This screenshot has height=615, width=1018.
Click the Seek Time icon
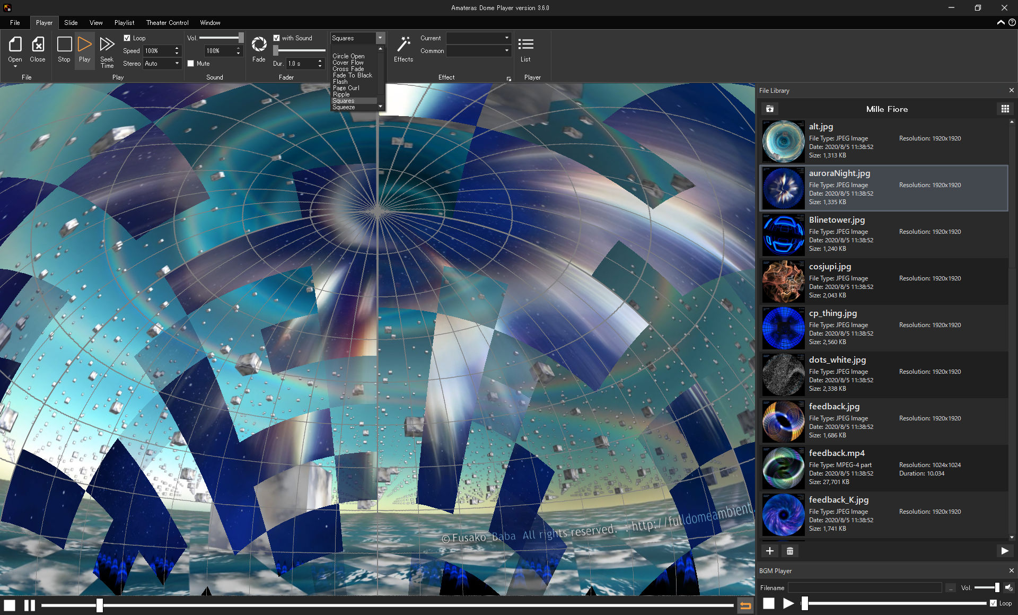pyautogui.click(x=107, y=45)
